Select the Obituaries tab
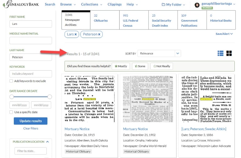241x158 pixels. tap(105, 20)
